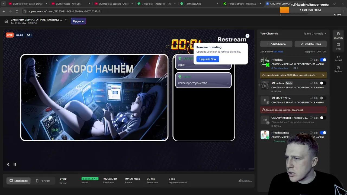347x195 pixels.
Task: Switch to Профиль - Настройки browser tab
Action: (156, 4)
